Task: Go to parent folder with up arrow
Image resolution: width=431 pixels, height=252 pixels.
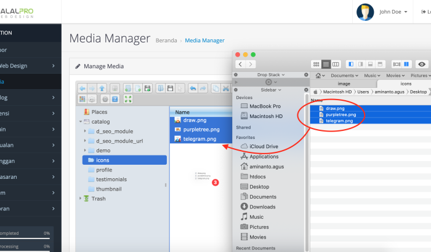Action: (102, 89)
